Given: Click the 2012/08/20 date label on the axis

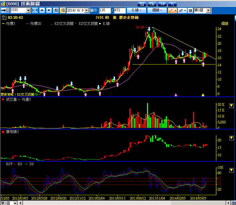Looking at the screenshot, I should click(x=58, y=198).
